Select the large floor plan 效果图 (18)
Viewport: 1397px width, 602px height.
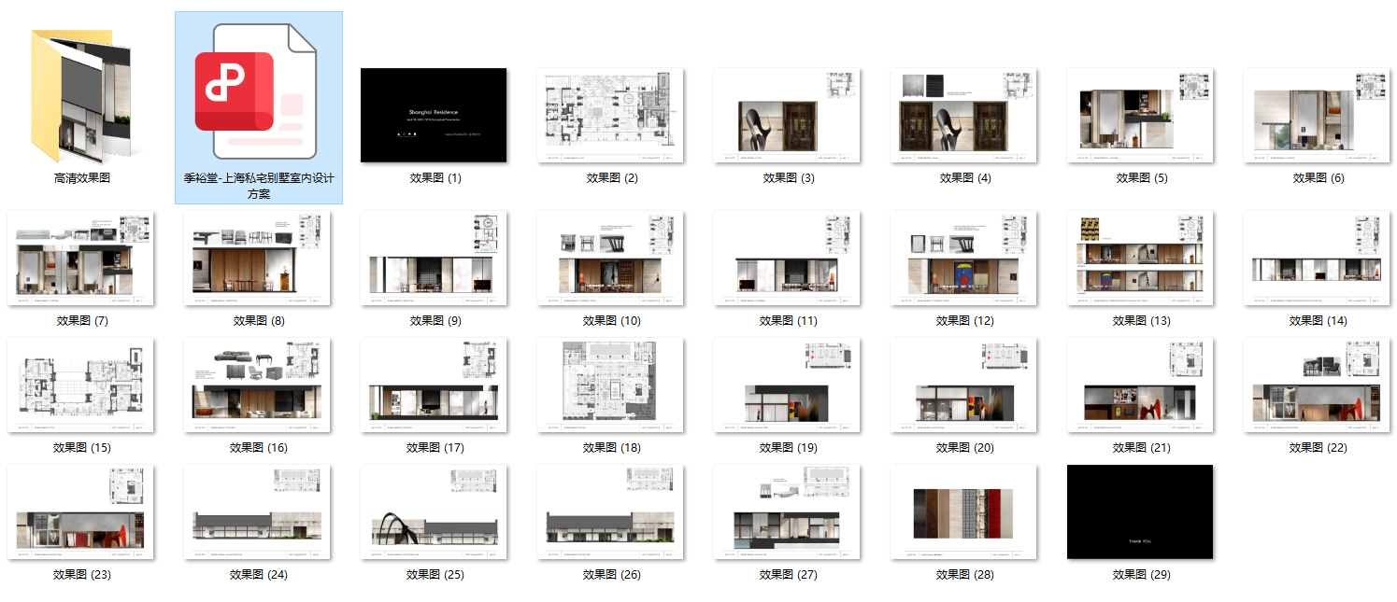tap(610, 385)
